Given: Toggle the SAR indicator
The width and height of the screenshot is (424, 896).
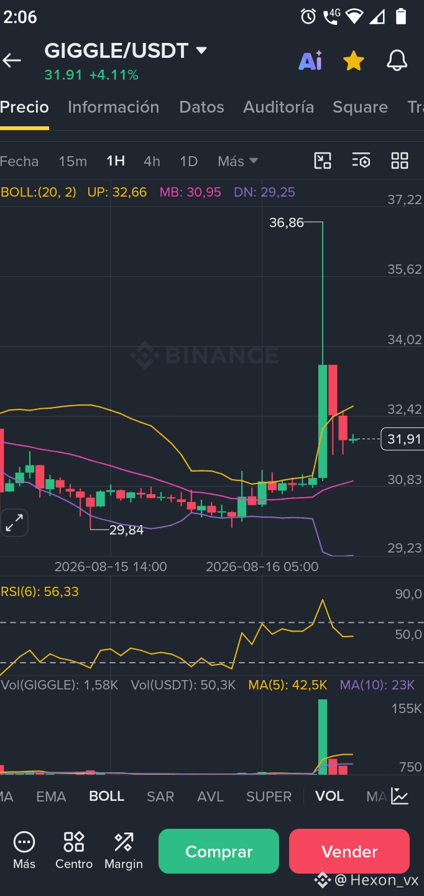Looking at the screenshot, I should 160,796.
